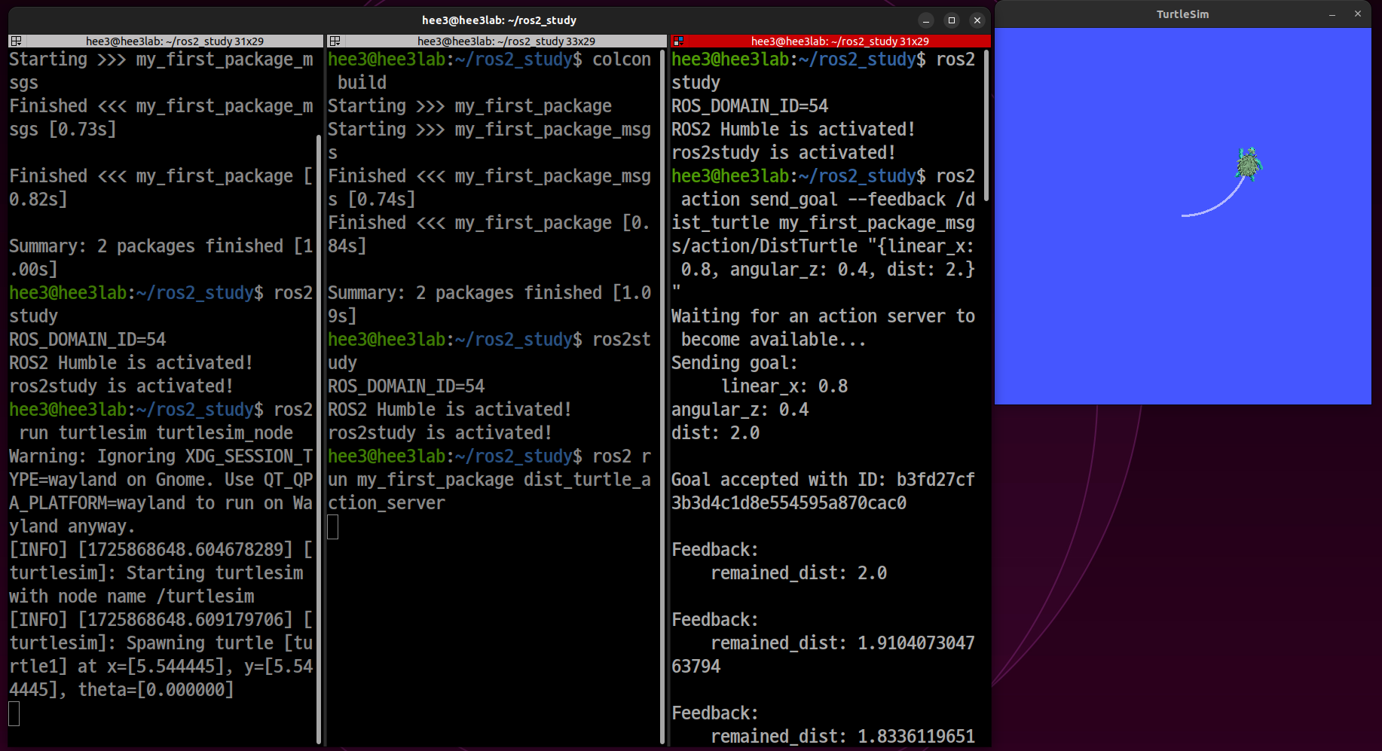Maximize the Terminator terminal window
Screen dimensions: 1382x751
click(952, 20)
